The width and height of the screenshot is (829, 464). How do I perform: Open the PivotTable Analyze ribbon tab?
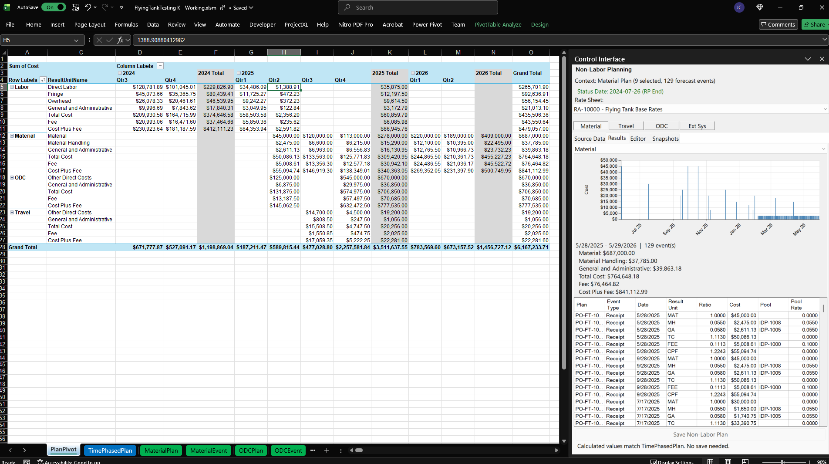tap(498, 25)
